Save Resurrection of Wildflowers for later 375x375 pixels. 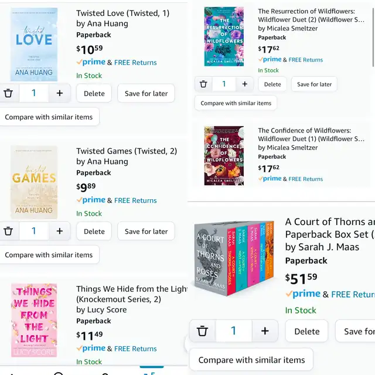coord(314,84)
